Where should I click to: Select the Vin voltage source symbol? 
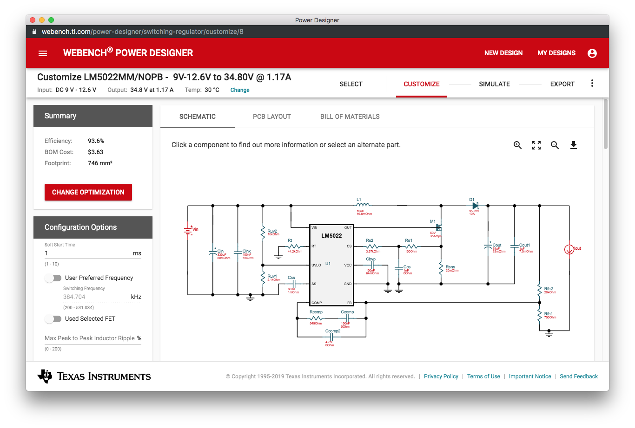188,230
